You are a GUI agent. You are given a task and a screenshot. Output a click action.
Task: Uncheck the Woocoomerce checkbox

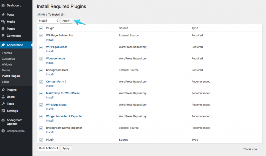coord(41,59)
